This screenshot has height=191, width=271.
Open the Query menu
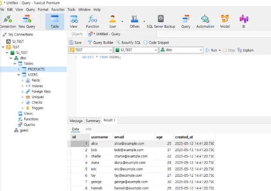[30, 10]
